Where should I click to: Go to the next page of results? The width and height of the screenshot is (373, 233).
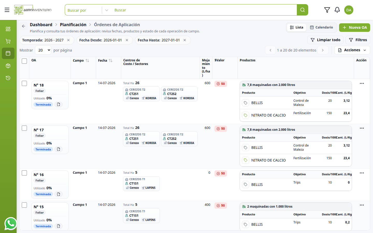pyautogui.click(x=323, y=50)
